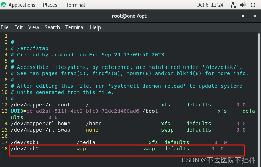Click the 'Accessible filesystems' comment line

point(126,67)
